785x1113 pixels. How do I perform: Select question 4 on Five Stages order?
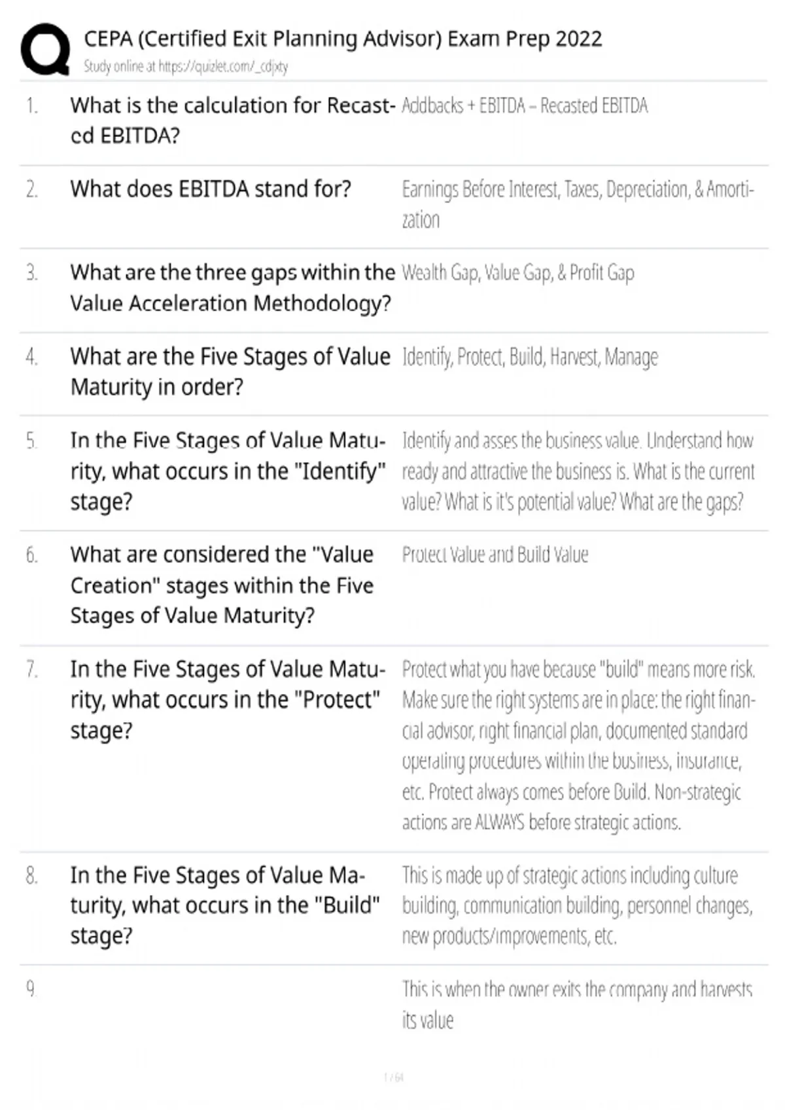click(x=230, y=371)
